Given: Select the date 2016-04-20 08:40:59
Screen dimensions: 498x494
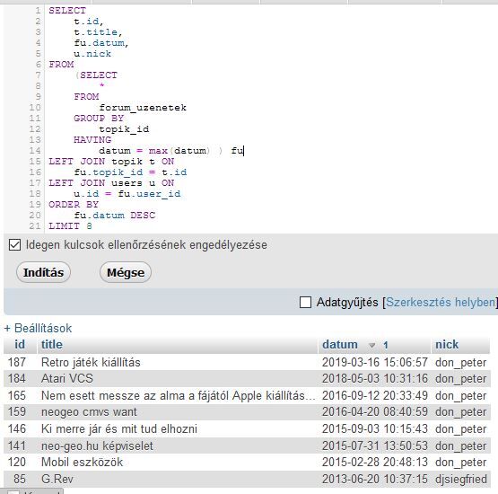Looking at the screenshot, I should coord(375,412).
